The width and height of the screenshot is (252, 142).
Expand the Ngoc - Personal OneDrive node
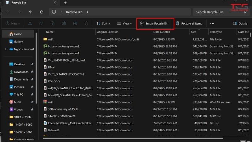5,49
